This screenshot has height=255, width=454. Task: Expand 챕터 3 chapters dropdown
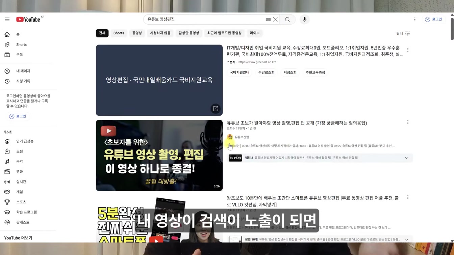click(x=407, y=158)
